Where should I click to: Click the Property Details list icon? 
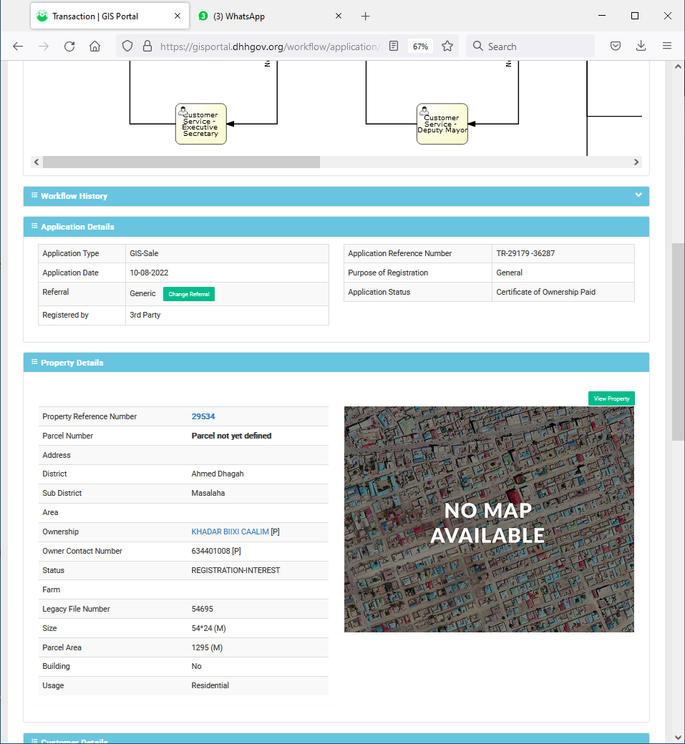pyautogui.click(x=34, y=362)
